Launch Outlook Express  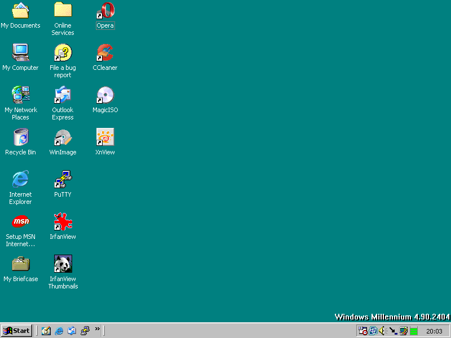(63, 96)
